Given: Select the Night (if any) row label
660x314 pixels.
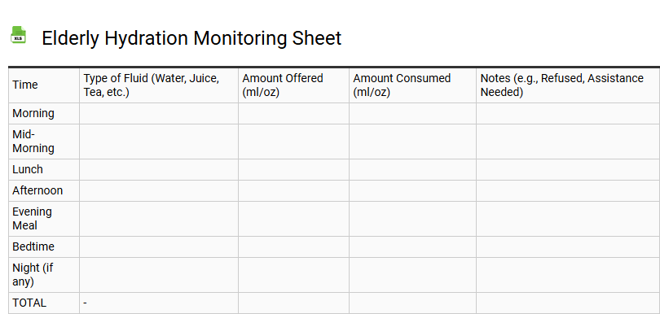Looking at the screenshot, I should pos(33,274).
